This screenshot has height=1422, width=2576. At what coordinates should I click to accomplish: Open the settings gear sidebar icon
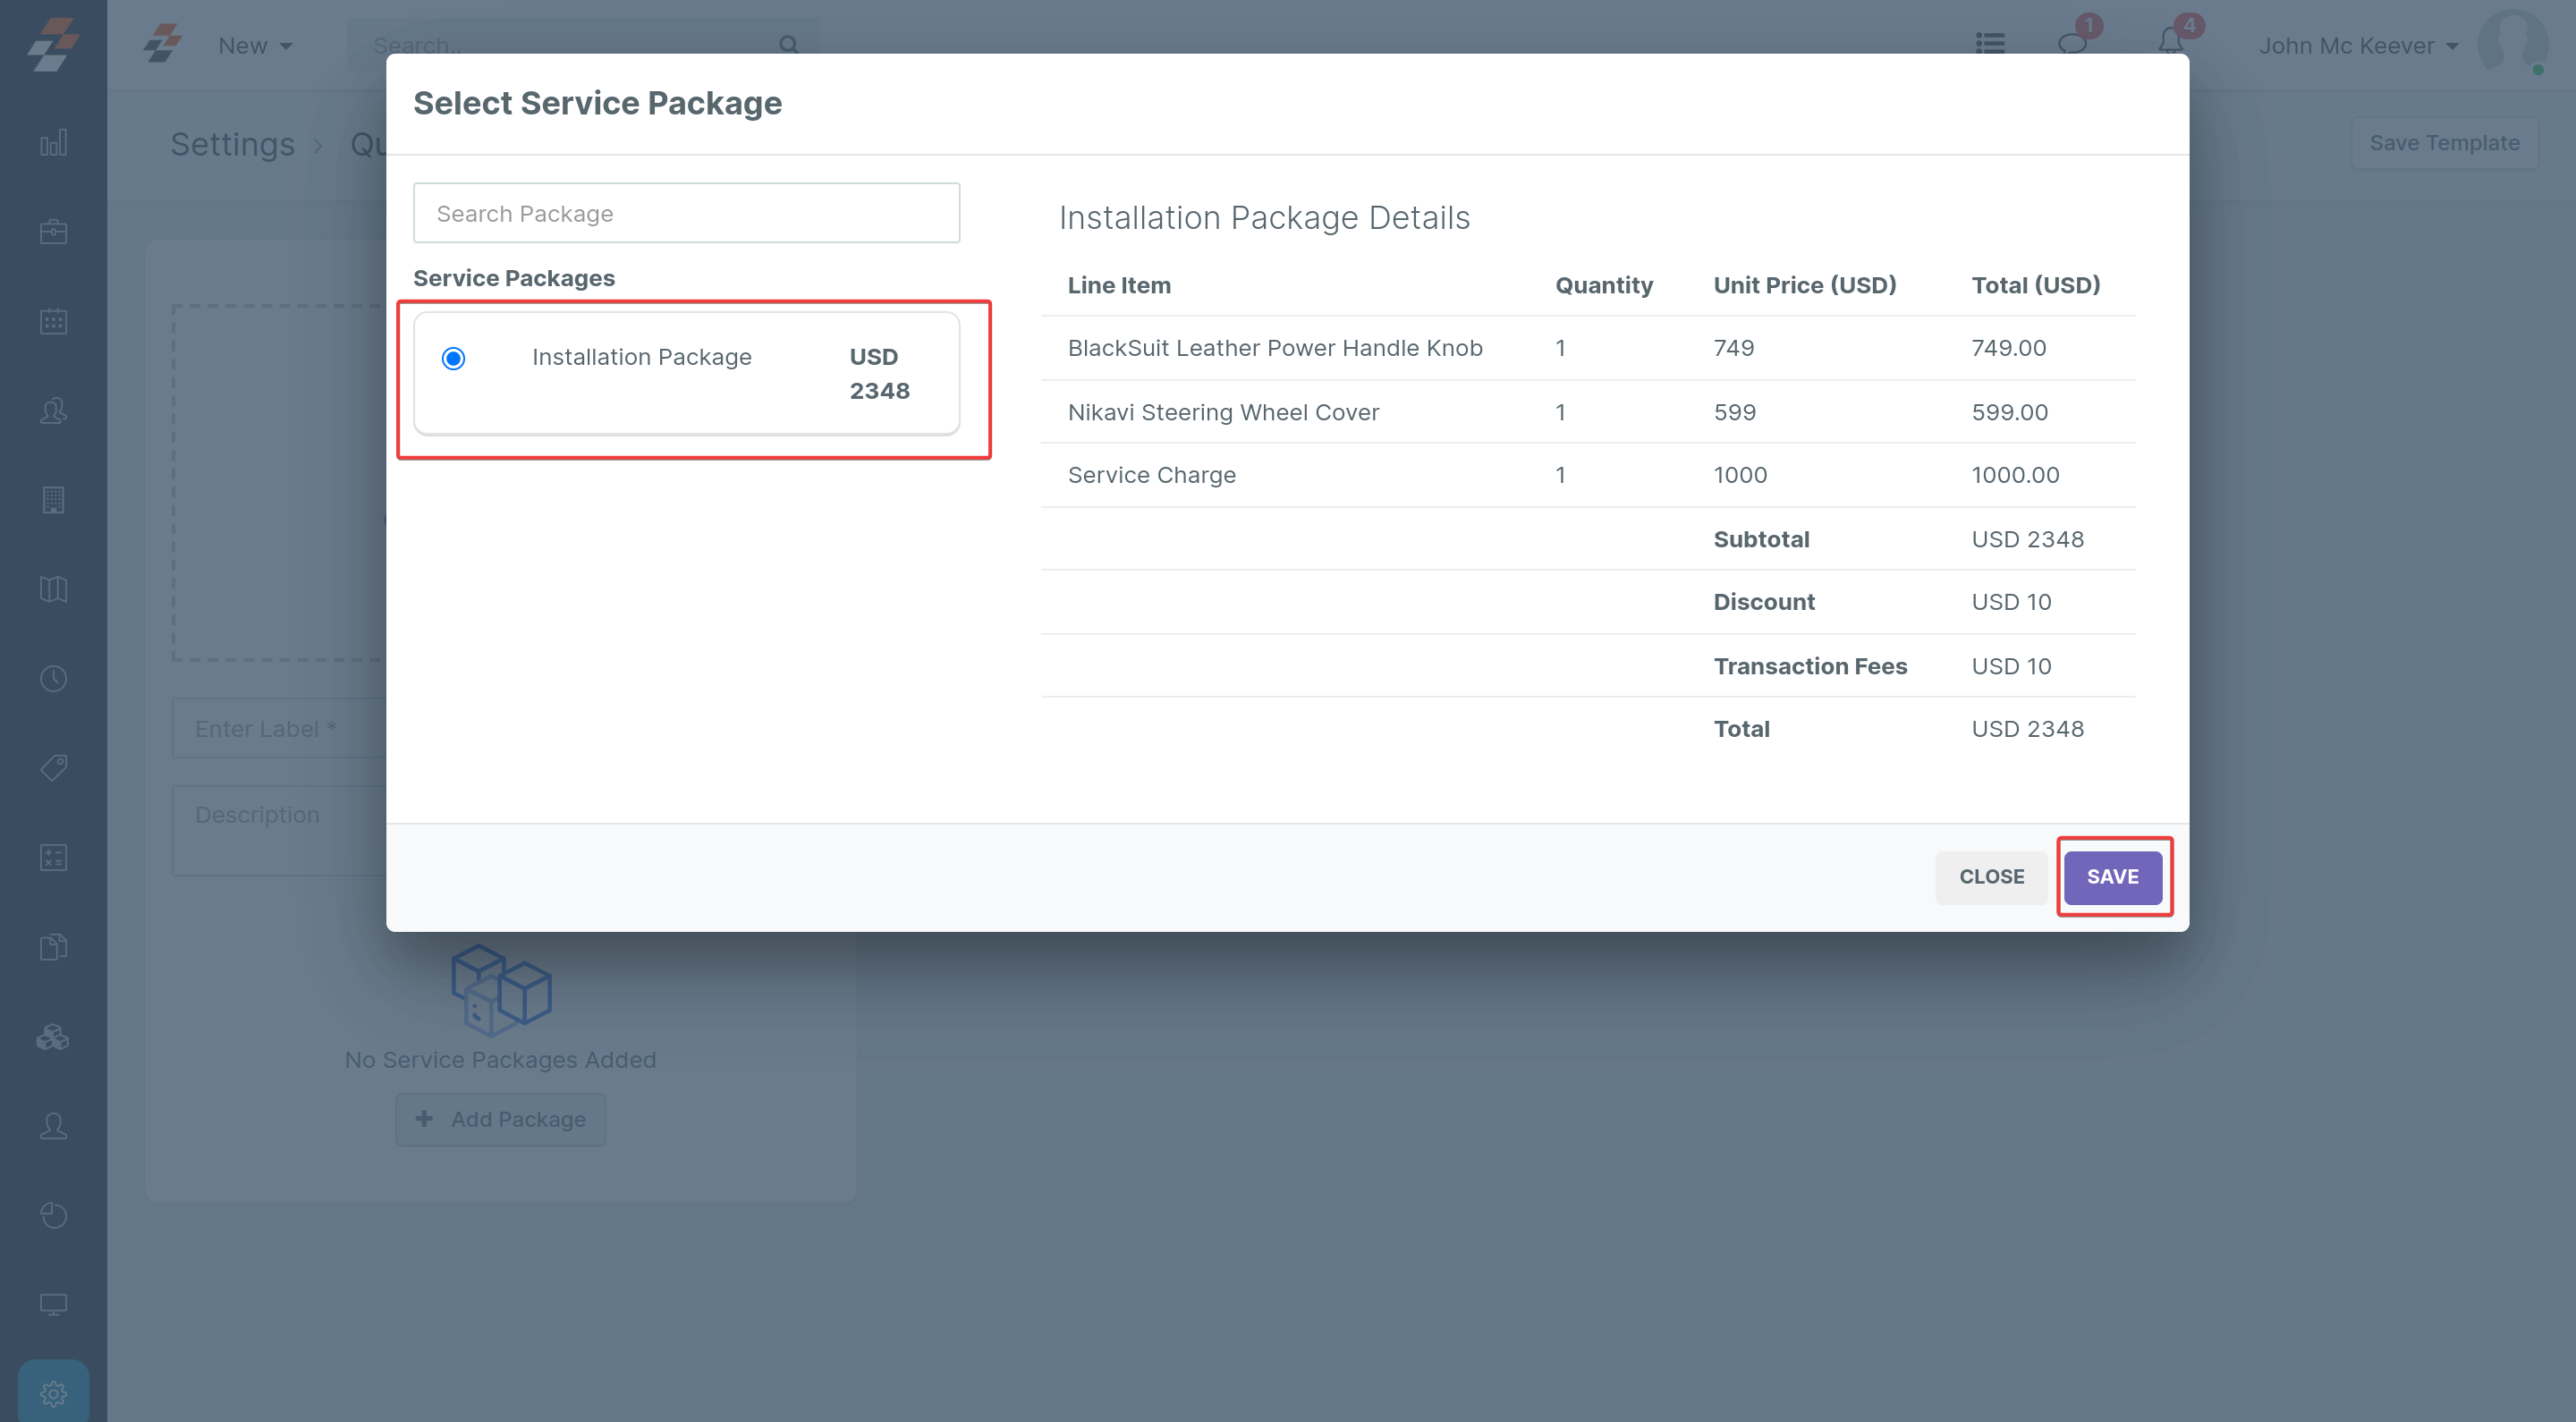point(53,1392)
